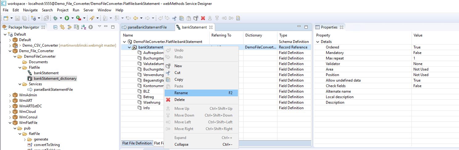Screen dimensions: 459x150
Task: Click the Mandatory property value False
Action: click(418, 53)
